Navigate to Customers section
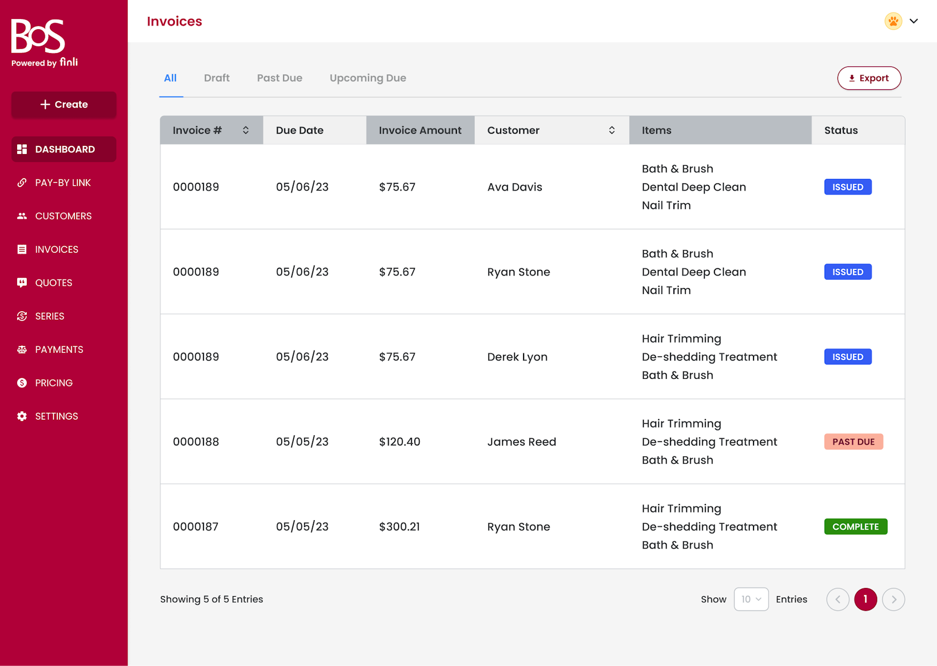The width and height of the screenshot is (937, 666). pyautogui.click(x=63, y=215)
